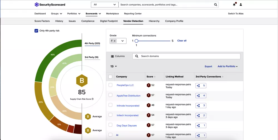Check the Initrode Incorporated row checkbox
The width and height of the screenshot is (278, 140).
point(110,105)
